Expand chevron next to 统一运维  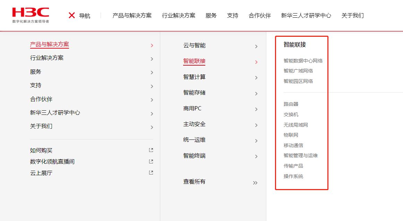pos(256,141)
